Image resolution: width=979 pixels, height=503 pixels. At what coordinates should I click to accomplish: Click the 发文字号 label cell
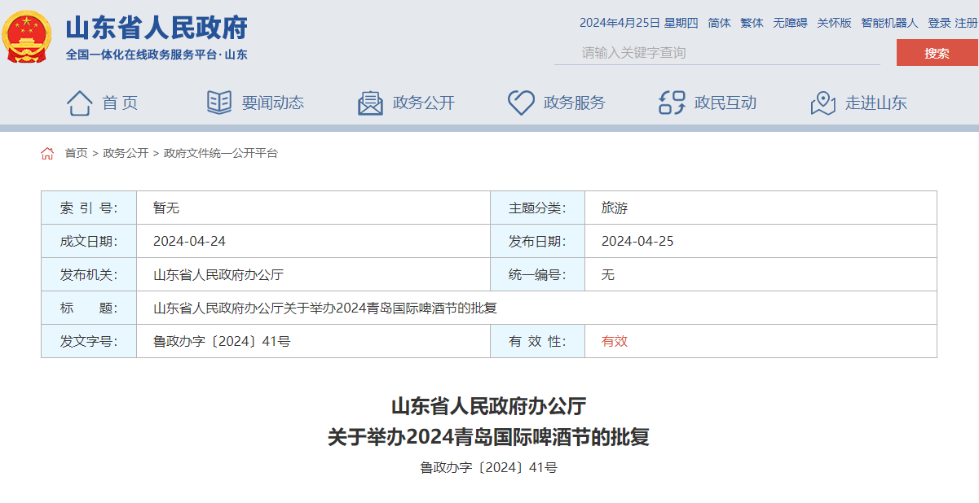(x=89, y=341)
